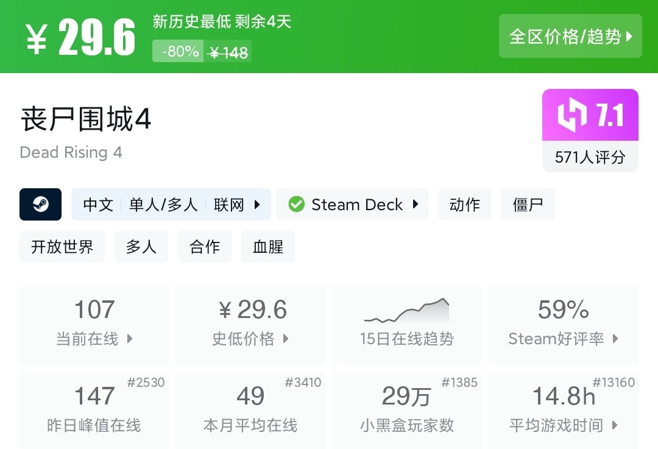Click the 571人评分 rating count
The width and height of the screenshot is (658, 449).
(x=590, y=157)
